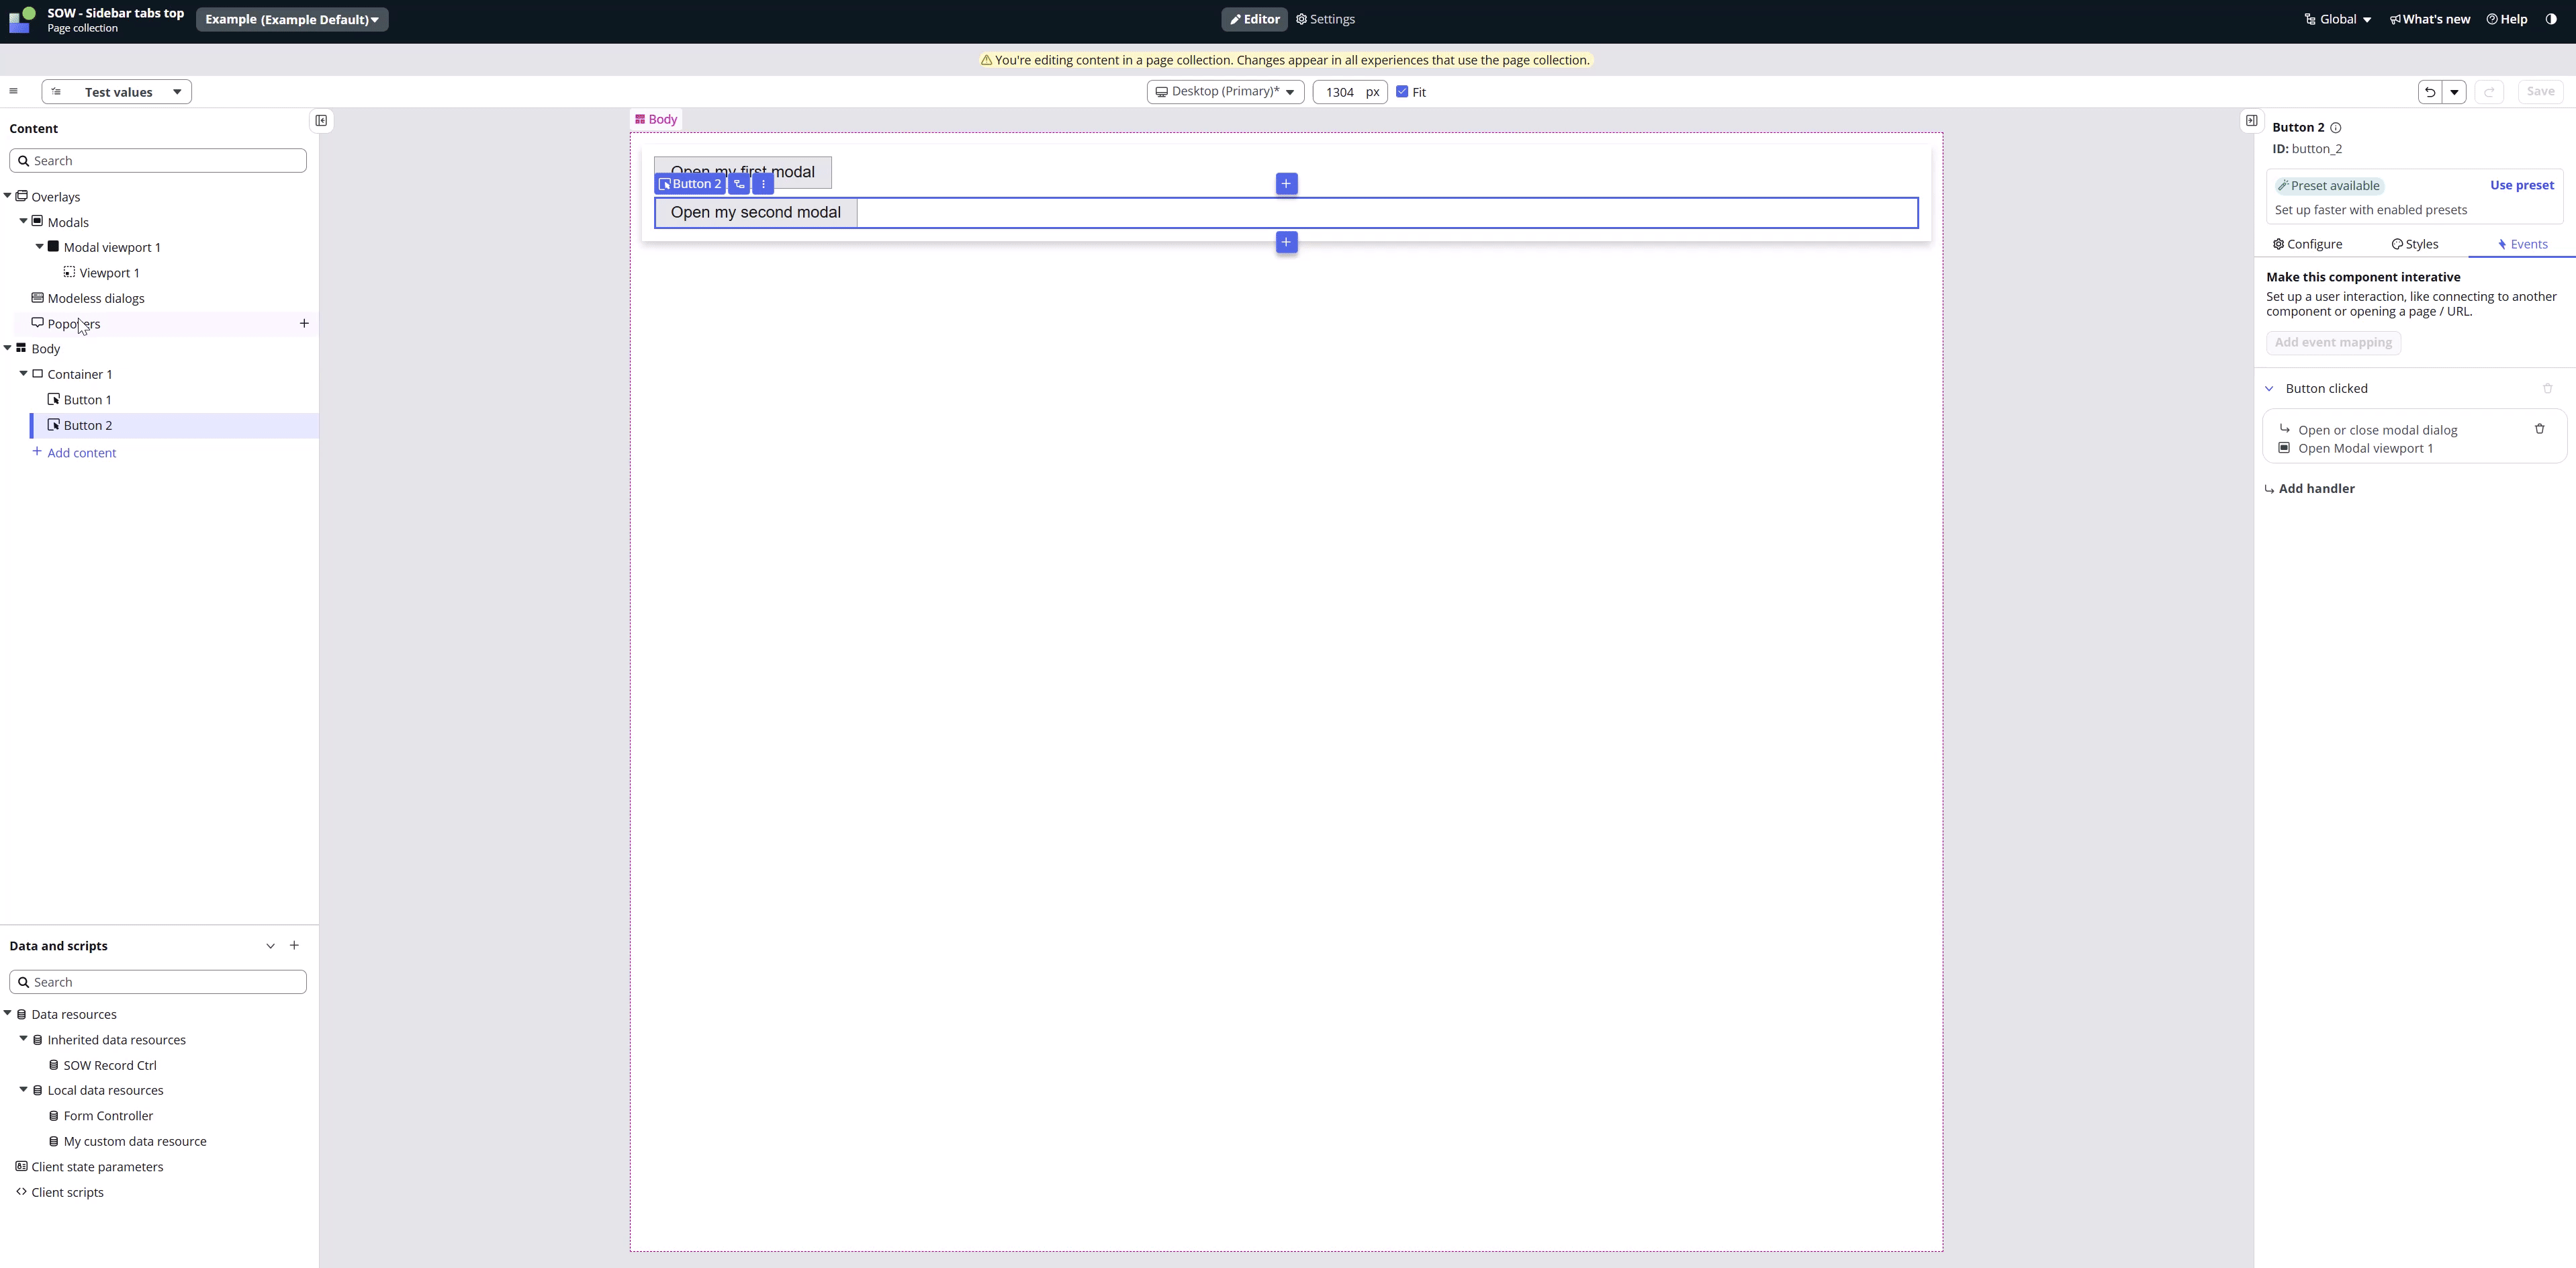
Task: Delete the Open or close modal dialog handler
Action: click(x=2539, y=429)
